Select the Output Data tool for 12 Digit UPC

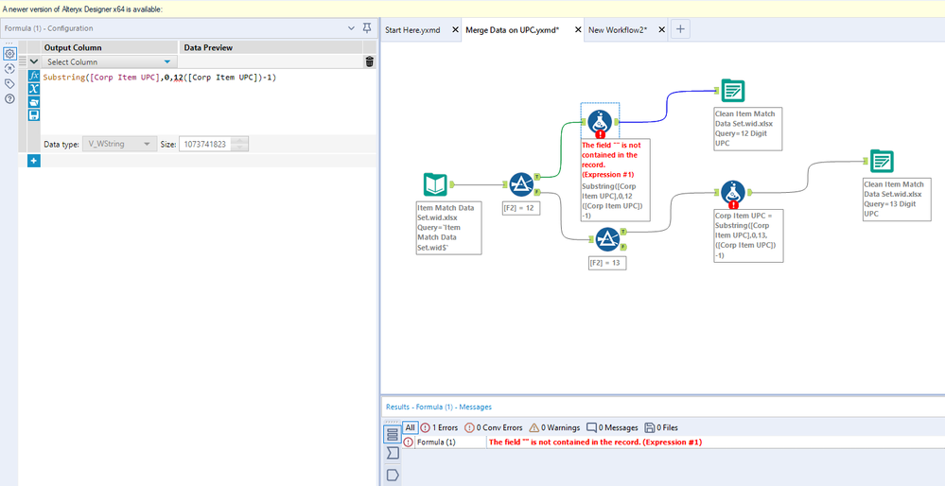click(732, 91)
